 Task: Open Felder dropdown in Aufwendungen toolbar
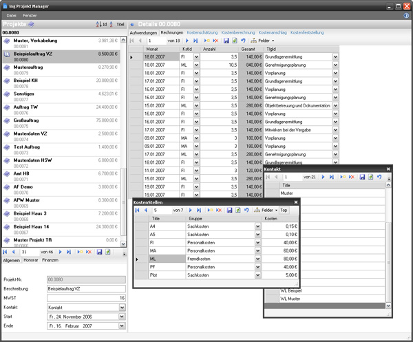click(x=262, y=41)
